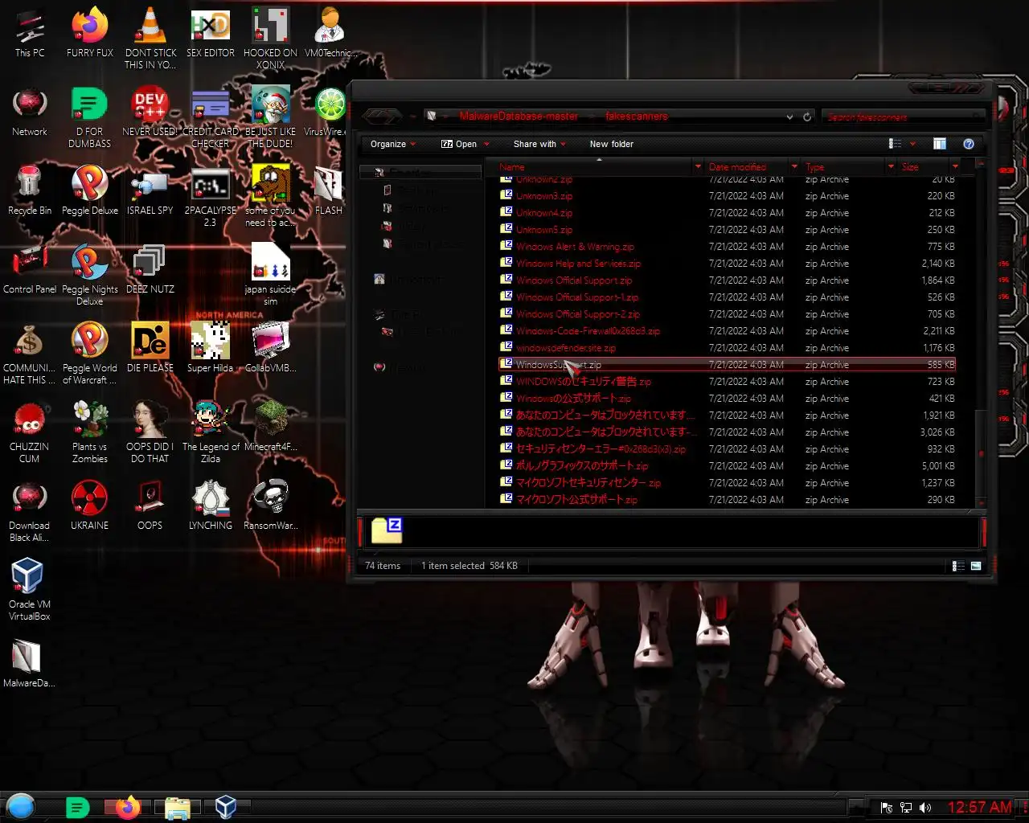Open the Date modified filter arrow

point(794,167)
